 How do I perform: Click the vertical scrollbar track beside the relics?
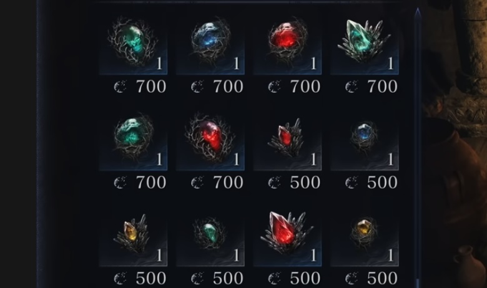[418, 147]
